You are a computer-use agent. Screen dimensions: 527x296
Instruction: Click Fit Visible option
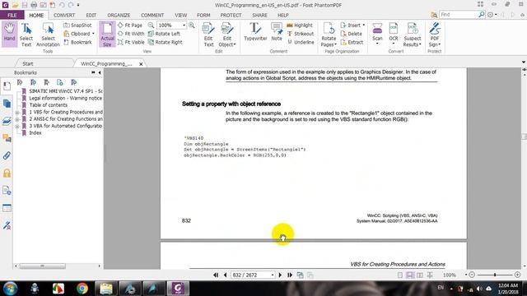[131, 42]
